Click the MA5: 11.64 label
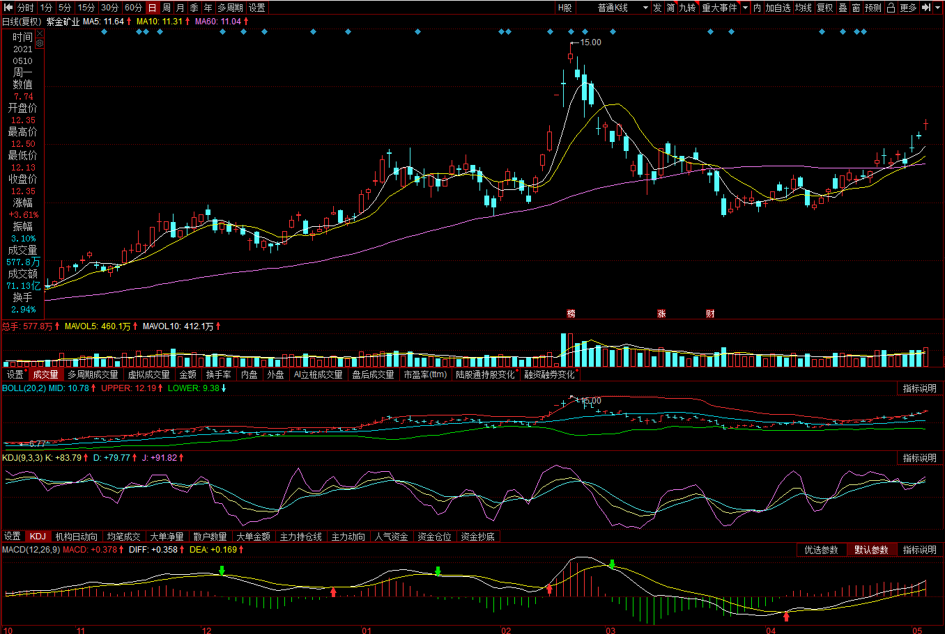Image resolution: width=945 pixels, height=634 pixels. coord(103,22)
